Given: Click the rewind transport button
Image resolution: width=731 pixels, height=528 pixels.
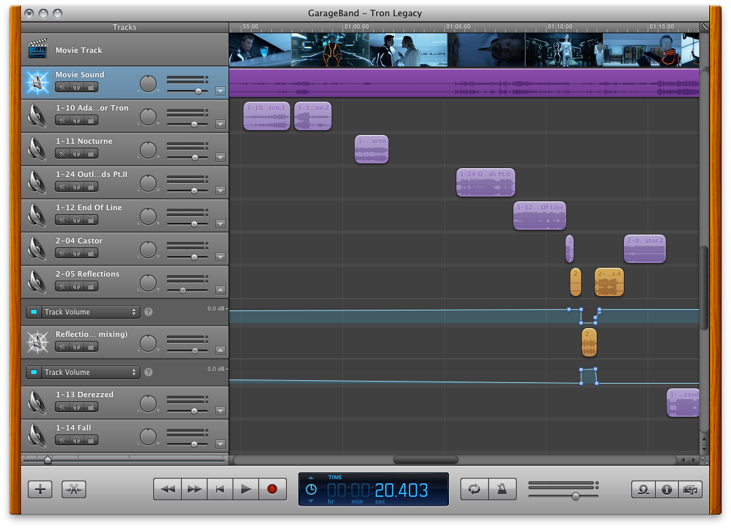Looking at the screenshot, I should coord(167,489).
